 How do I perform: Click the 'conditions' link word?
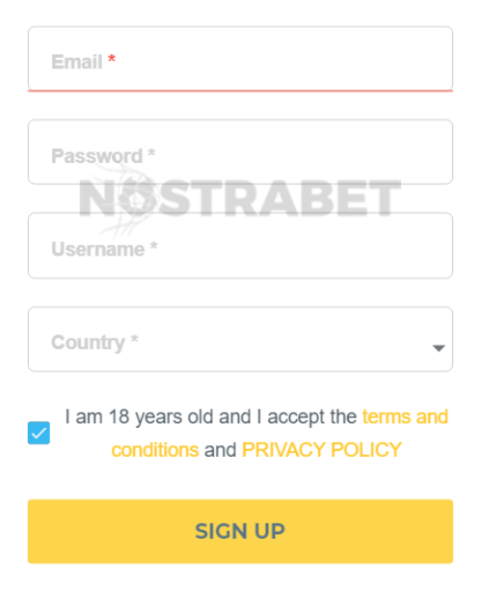(155, 449)
